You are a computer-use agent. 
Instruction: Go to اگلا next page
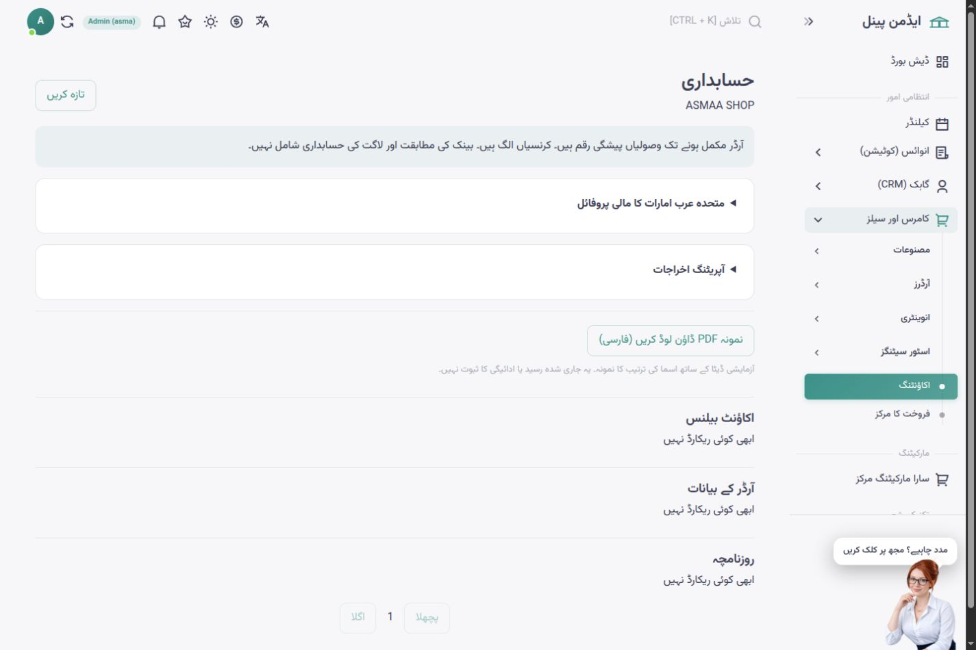point(358,618)
